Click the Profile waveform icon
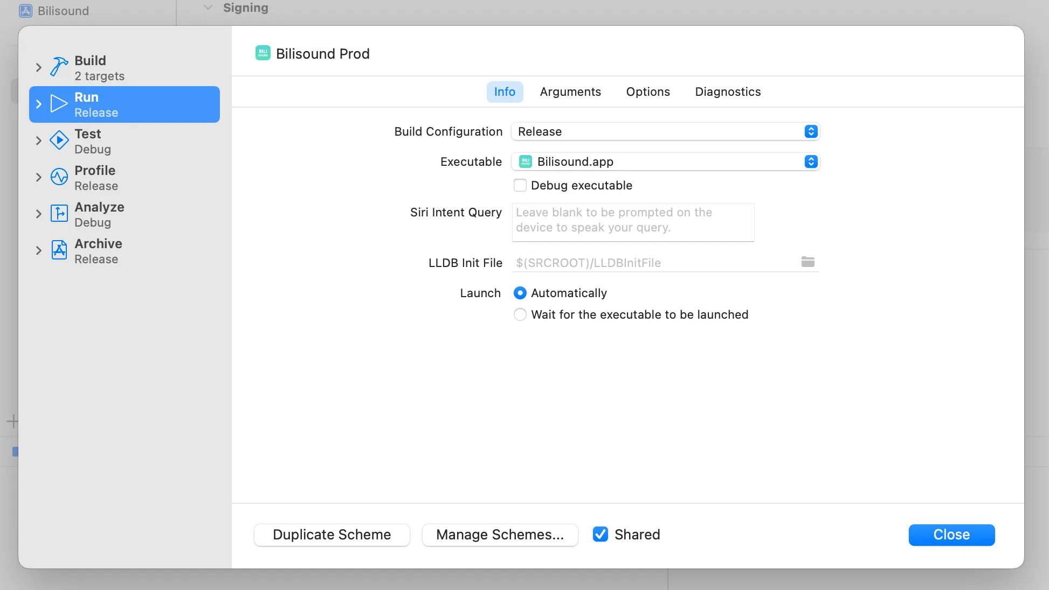This screenshot has height=590, width=1049. pyautogui.click(x=59, y=177)
